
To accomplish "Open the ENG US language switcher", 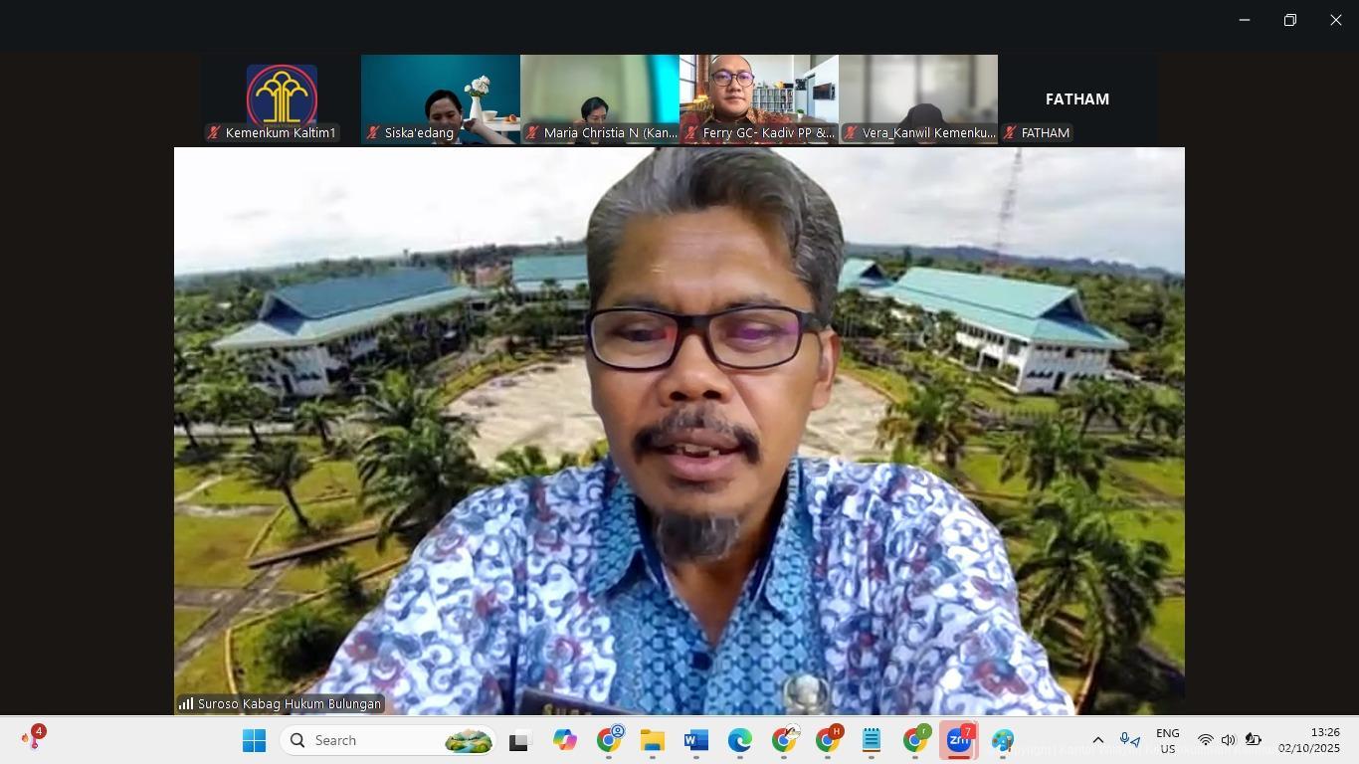I will pos(1167,741).
